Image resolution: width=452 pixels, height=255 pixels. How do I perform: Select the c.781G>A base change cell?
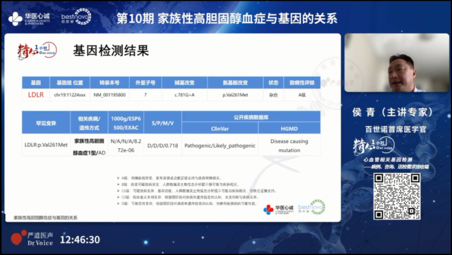[x=185, y=95]
